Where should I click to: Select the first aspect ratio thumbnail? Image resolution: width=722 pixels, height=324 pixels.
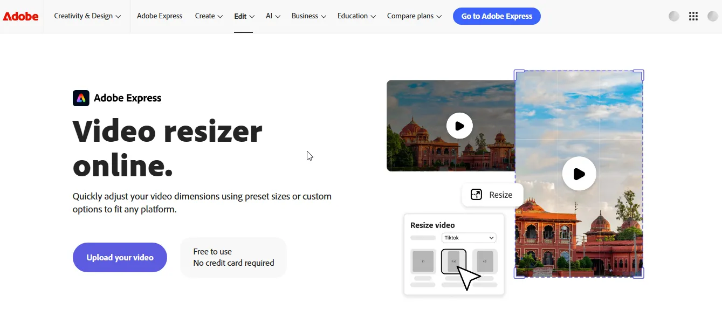pos(423,261)
